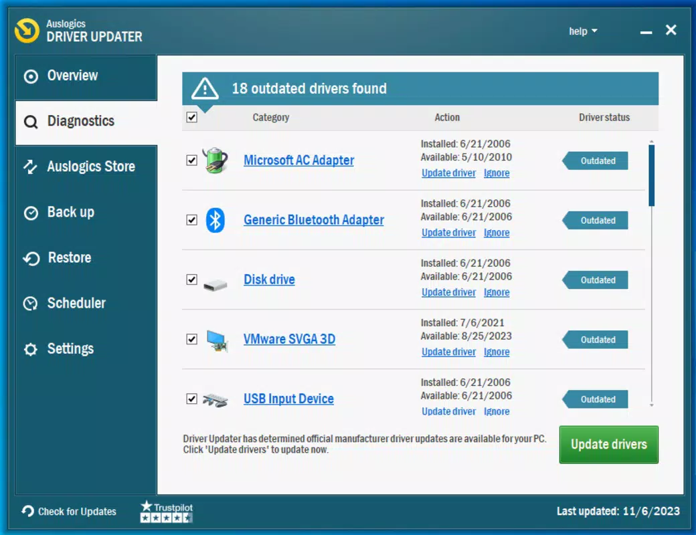Click the Overview target icon in sidebar
This screenshot has height=535, width=696.
(x=31, y=76)
